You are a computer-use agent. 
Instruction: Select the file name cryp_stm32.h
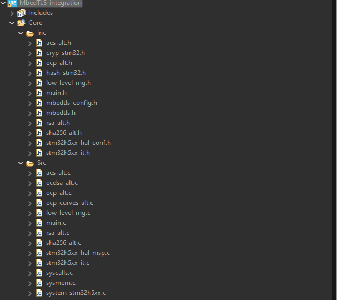click(x=66, y=53)
